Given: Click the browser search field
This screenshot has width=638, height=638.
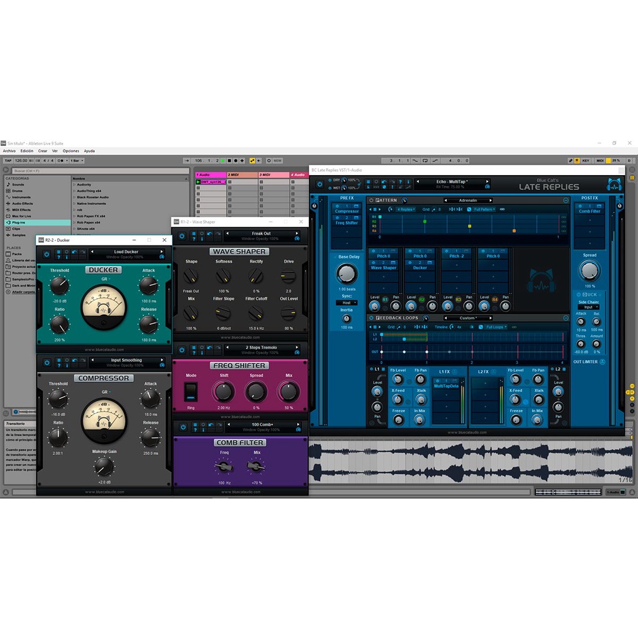Looking at the screenshot, I should coord(100,171).
